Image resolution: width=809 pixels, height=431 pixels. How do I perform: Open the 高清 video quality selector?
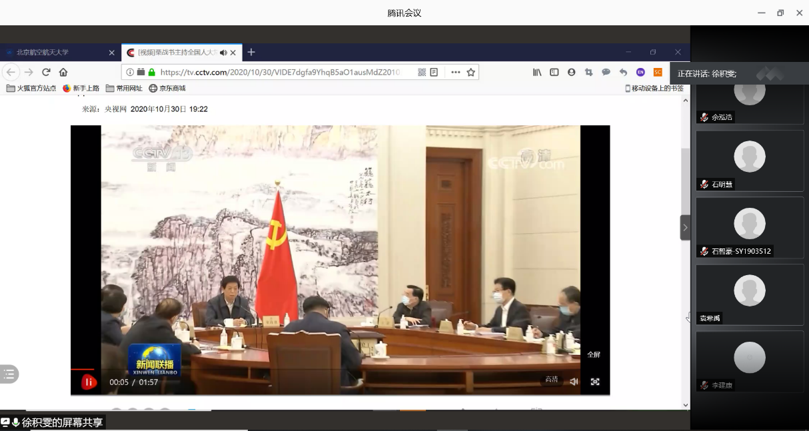point(552,380)
